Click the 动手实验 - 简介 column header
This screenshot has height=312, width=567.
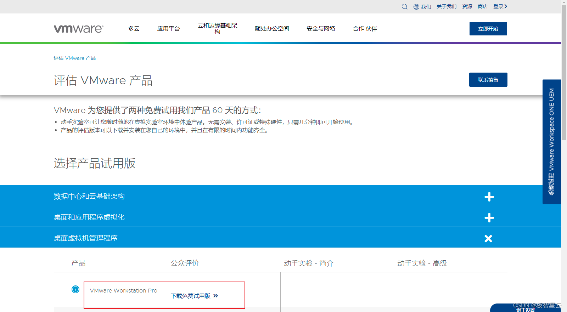tap(309, 263)
